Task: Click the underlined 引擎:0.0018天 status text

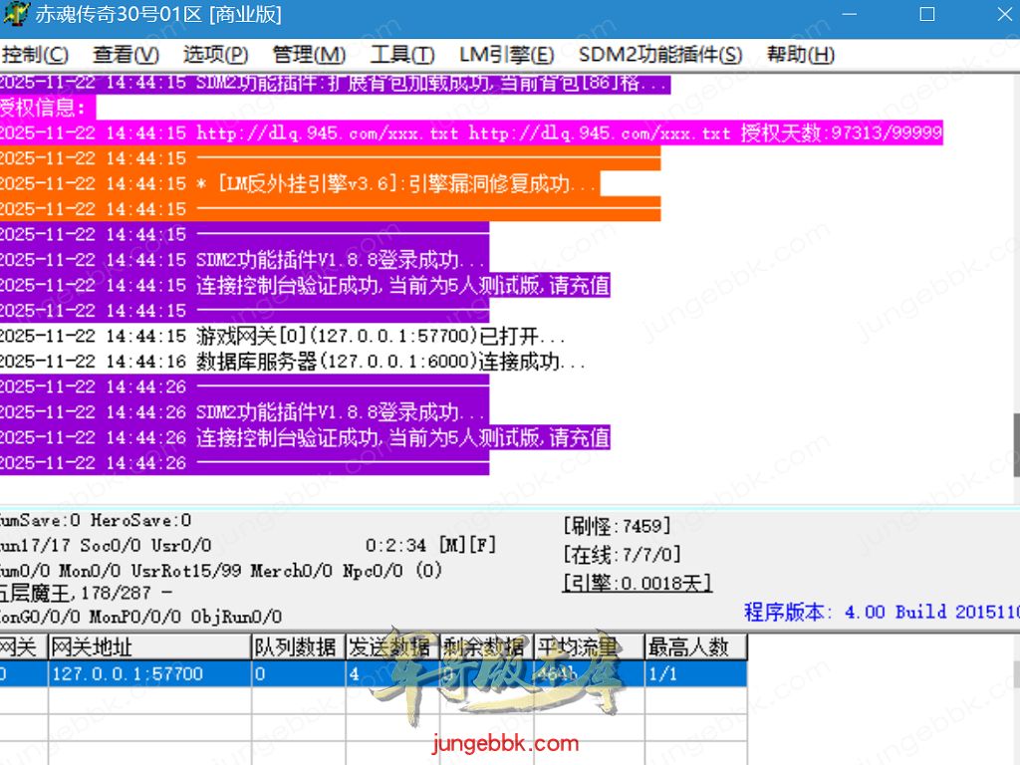Action: [x=637, y=584]
